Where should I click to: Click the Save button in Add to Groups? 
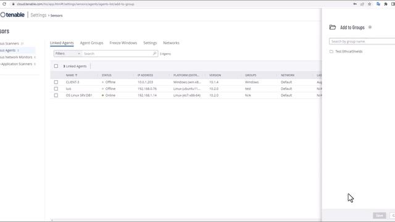point(380,215)
